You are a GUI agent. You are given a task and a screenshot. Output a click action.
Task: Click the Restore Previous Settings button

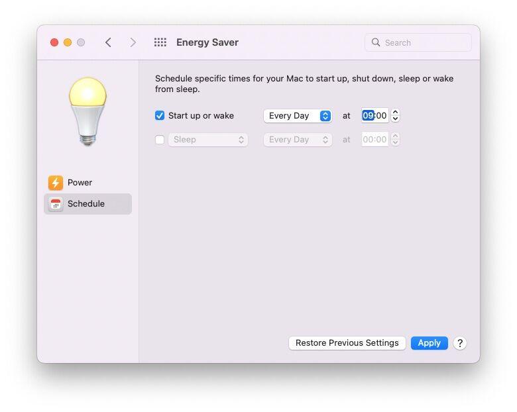[347, 343]
